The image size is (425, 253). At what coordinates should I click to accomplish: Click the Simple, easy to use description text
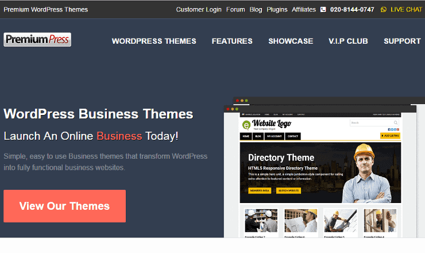(106, 162)
